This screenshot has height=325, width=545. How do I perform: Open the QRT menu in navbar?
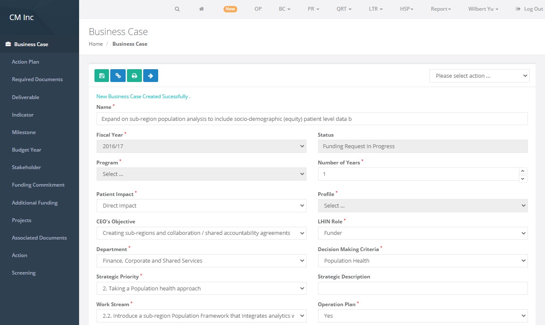pos(344,9)
